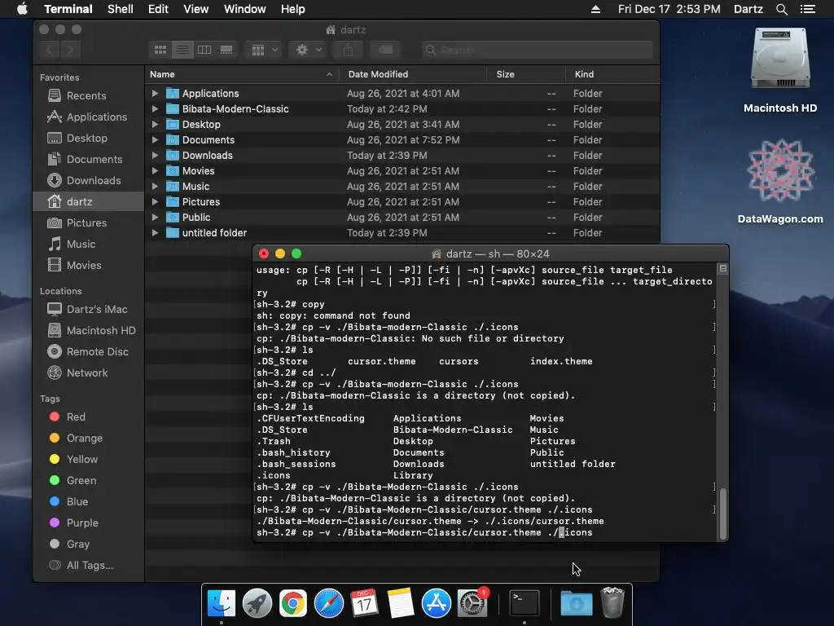
Task: Expand the Downloads folder row
Action: 155,156
